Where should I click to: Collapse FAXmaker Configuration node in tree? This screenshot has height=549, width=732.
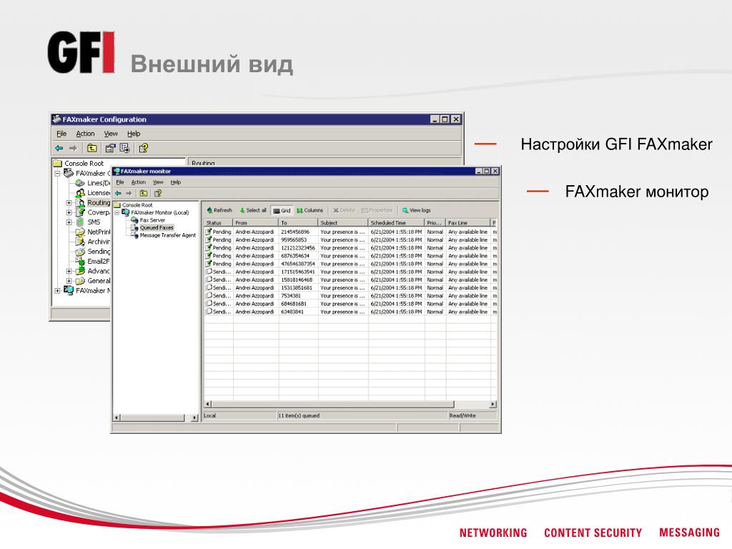[x=57, y=173]
